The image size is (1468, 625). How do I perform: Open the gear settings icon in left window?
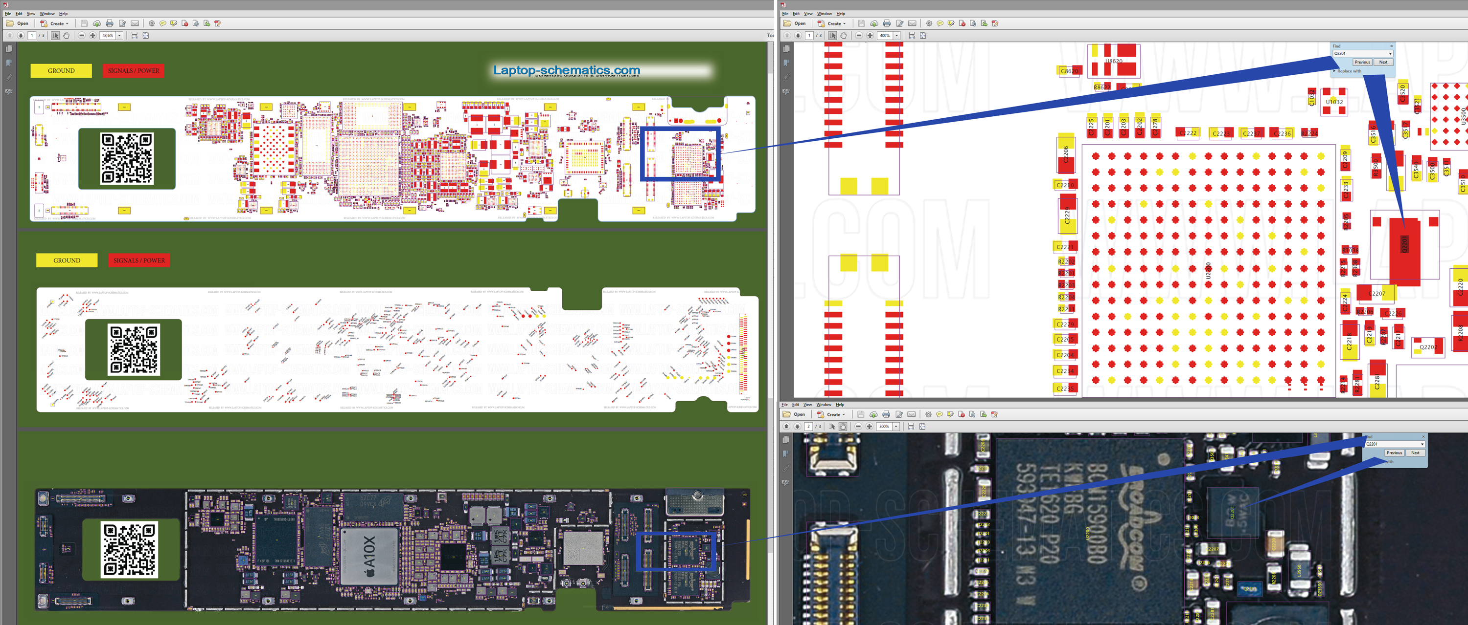tap(152, 23)
